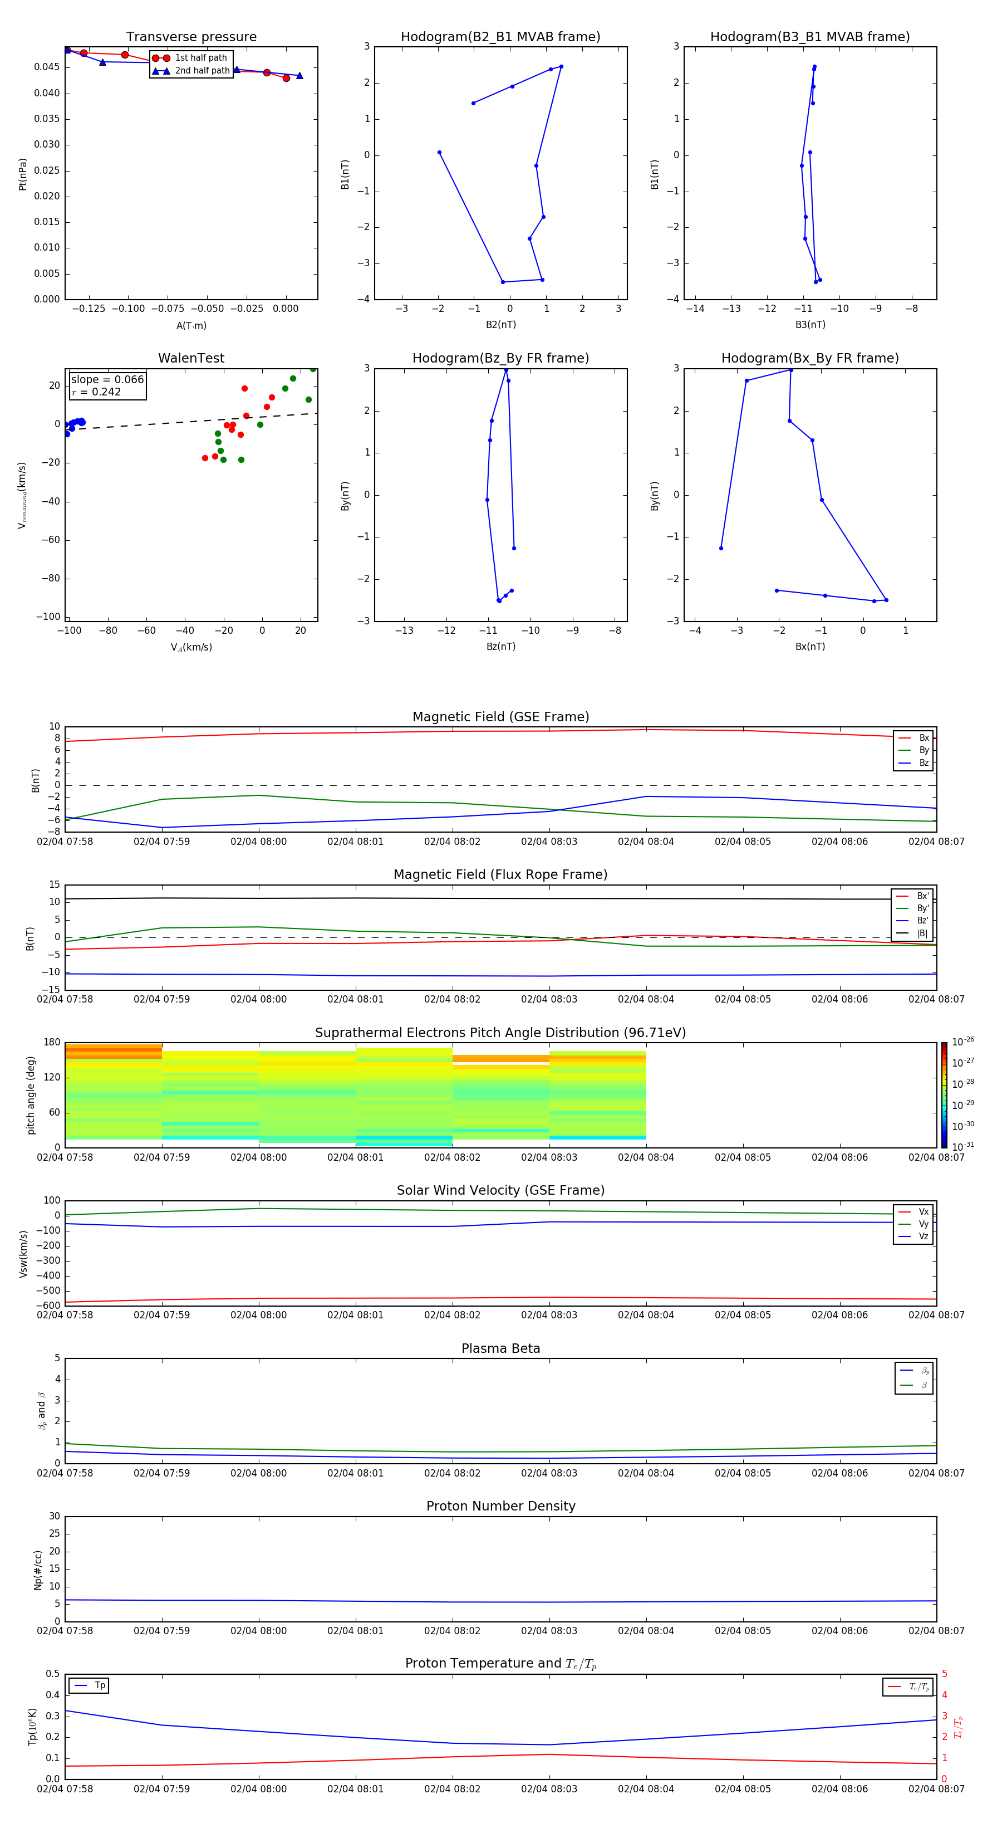Click the pitch angle colorbar
The height and width of the screenshot is (1838, 1002).
(944, 1095)
